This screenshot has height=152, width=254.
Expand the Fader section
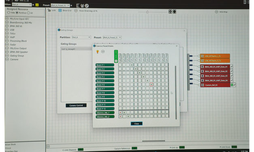pyautogui.click(x=7, y=44)
